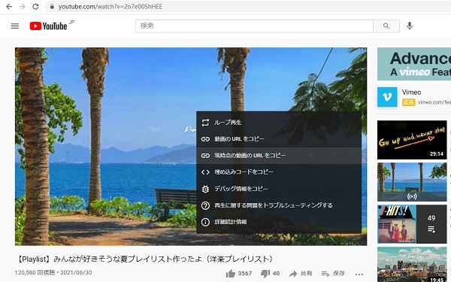Click the Vimeo channel logo icon
This screenshot has height=282, width=451.
coord(387,97)
